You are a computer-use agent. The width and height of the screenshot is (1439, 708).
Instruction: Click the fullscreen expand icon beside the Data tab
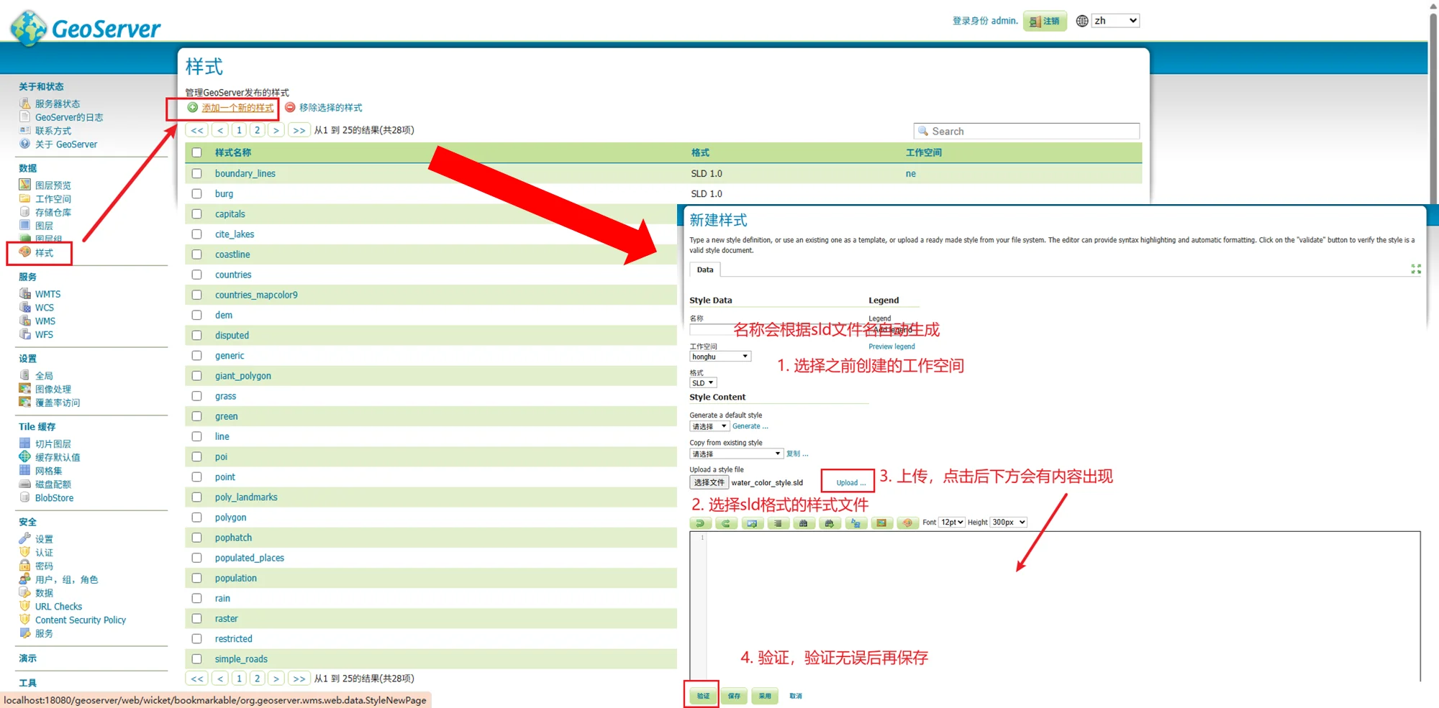coord(1415,269)
